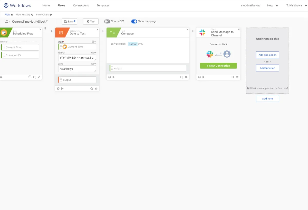
Task: Click the green quotes Compose card icon
Action: 112,33
